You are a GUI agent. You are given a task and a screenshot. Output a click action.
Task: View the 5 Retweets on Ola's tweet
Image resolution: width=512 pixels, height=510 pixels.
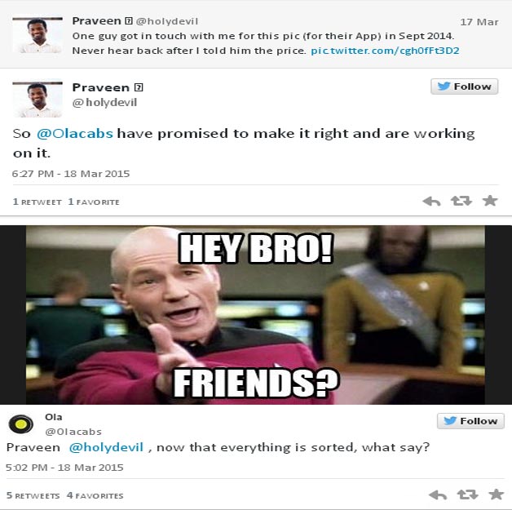[x=33, y=495]
